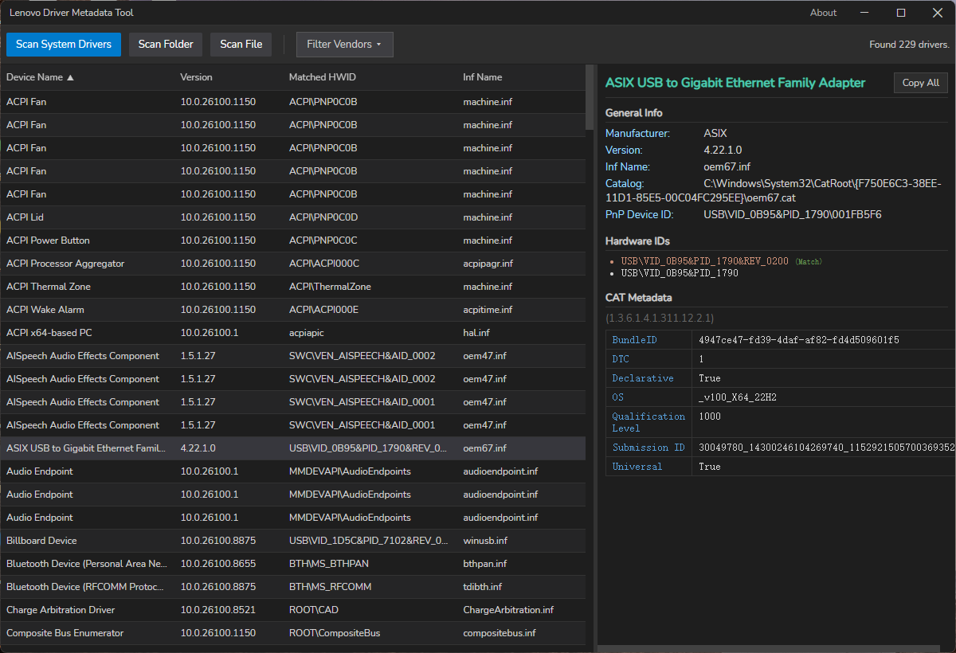The height and width of the screenshot is (653, 956).
Task: Sort by Device Name column header
Action: pos(40,77)
